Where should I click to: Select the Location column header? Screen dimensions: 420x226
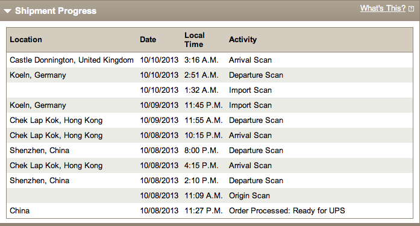click(26, 39)
